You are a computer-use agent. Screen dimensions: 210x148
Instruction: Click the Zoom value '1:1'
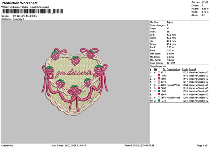coord(203,15)
